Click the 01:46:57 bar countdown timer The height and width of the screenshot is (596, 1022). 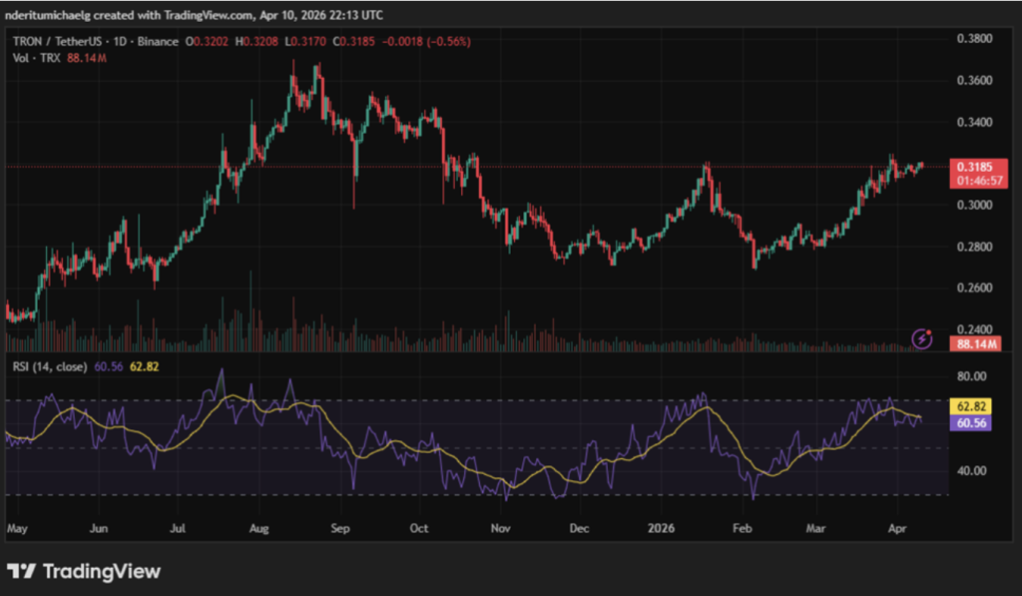tap(974, 181)
